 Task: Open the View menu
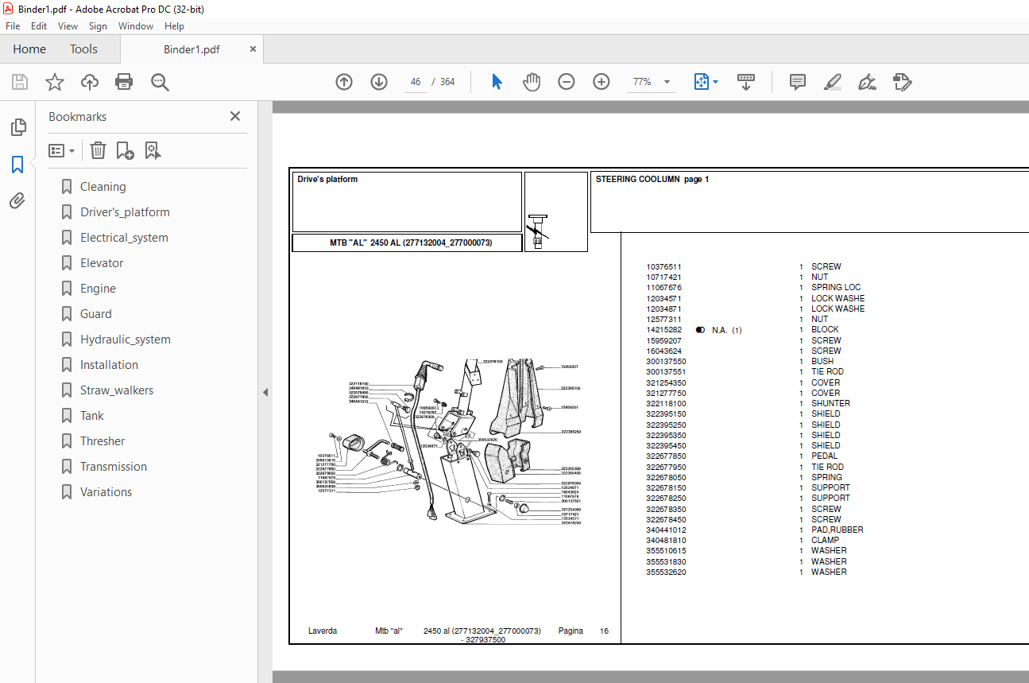[x=68, y=26]
